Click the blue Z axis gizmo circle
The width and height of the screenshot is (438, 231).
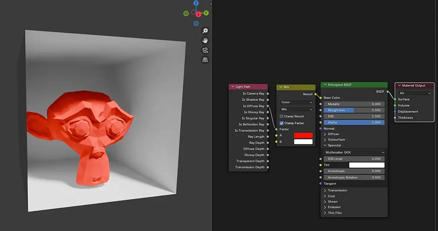click(x=196, y=3)
